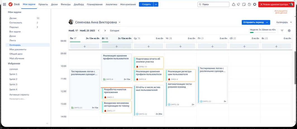Click the Отправить период button
Image resolution: width=297 pixels, height=129 pixels.
pos(254,22)
